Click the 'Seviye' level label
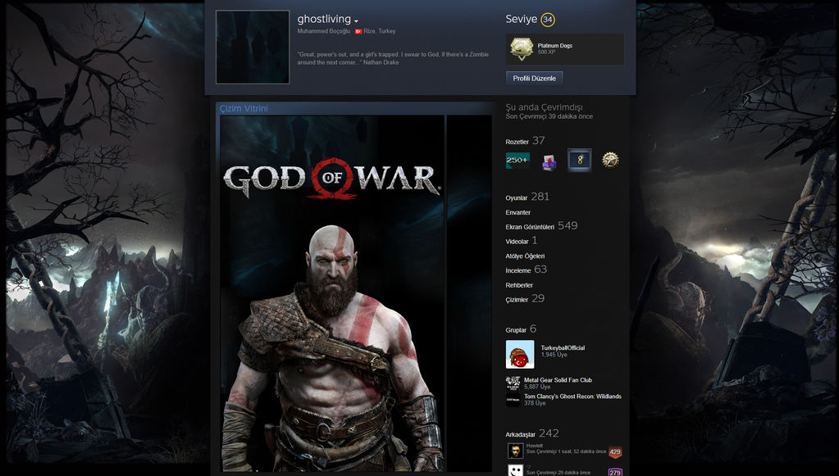The width and height of the screenshot is (839, 476). point(521,19)
